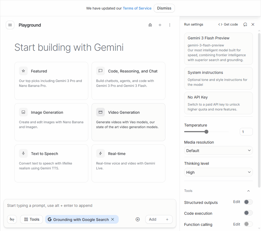Open the three-dot overflow menu
Viewport: 261px width, 231px height.
coord(170,25)
